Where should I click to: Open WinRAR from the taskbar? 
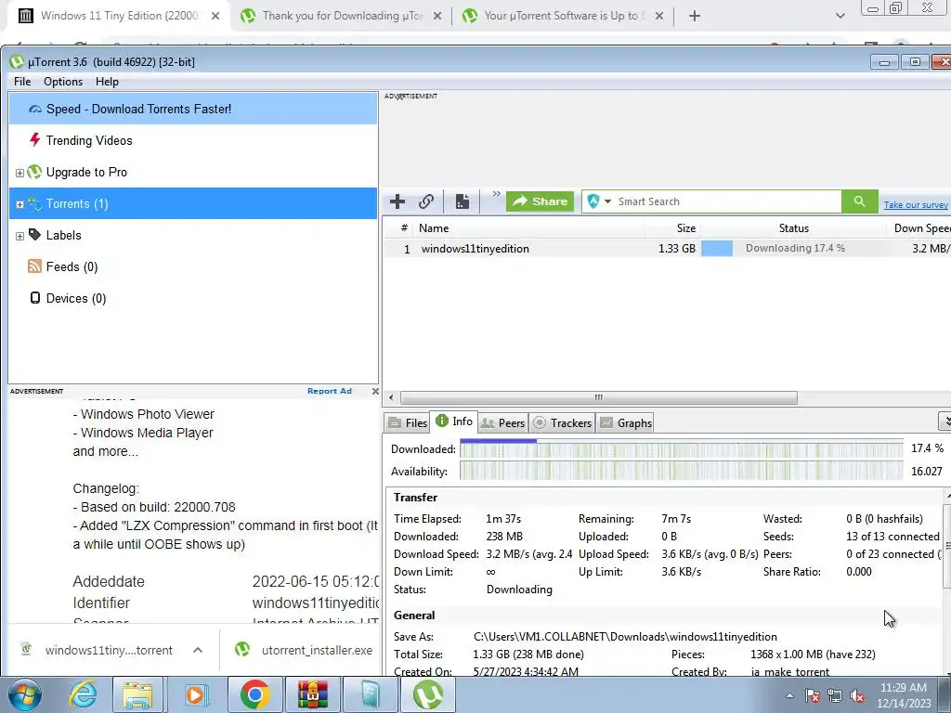tap(313, 694)
